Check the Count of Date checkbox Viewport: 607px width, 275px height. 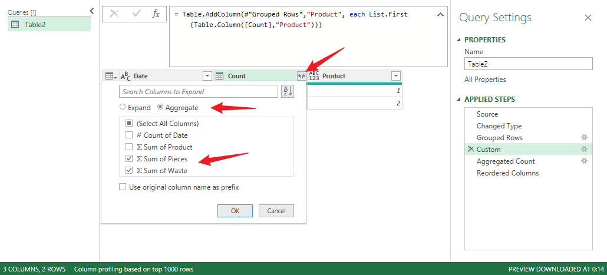coord(129,135)
